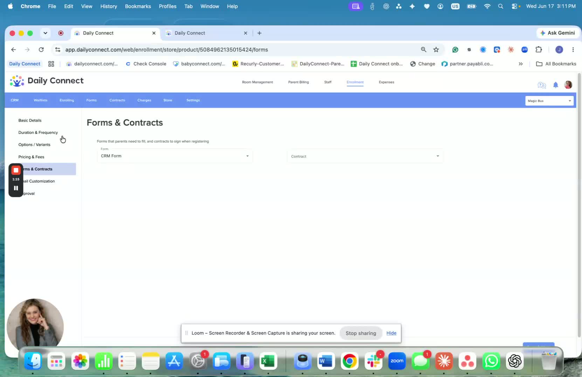The width and height of the screenshot is (582, 377).
Task: Open the notifications bell icon
Action: coord(555,85)
